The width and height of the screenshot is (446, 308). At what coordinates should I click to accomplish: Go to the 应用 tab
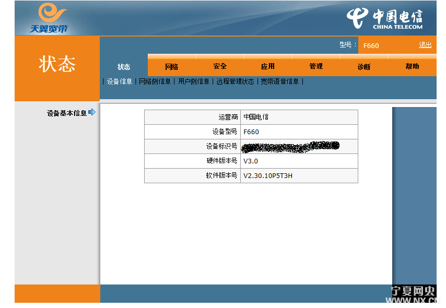(x=268, y=66)
